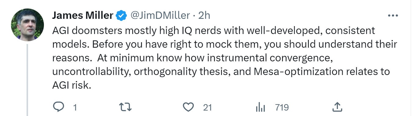Click the view count showing 719
The height and width of the screenshot is (116, 413).
point(282,107)
